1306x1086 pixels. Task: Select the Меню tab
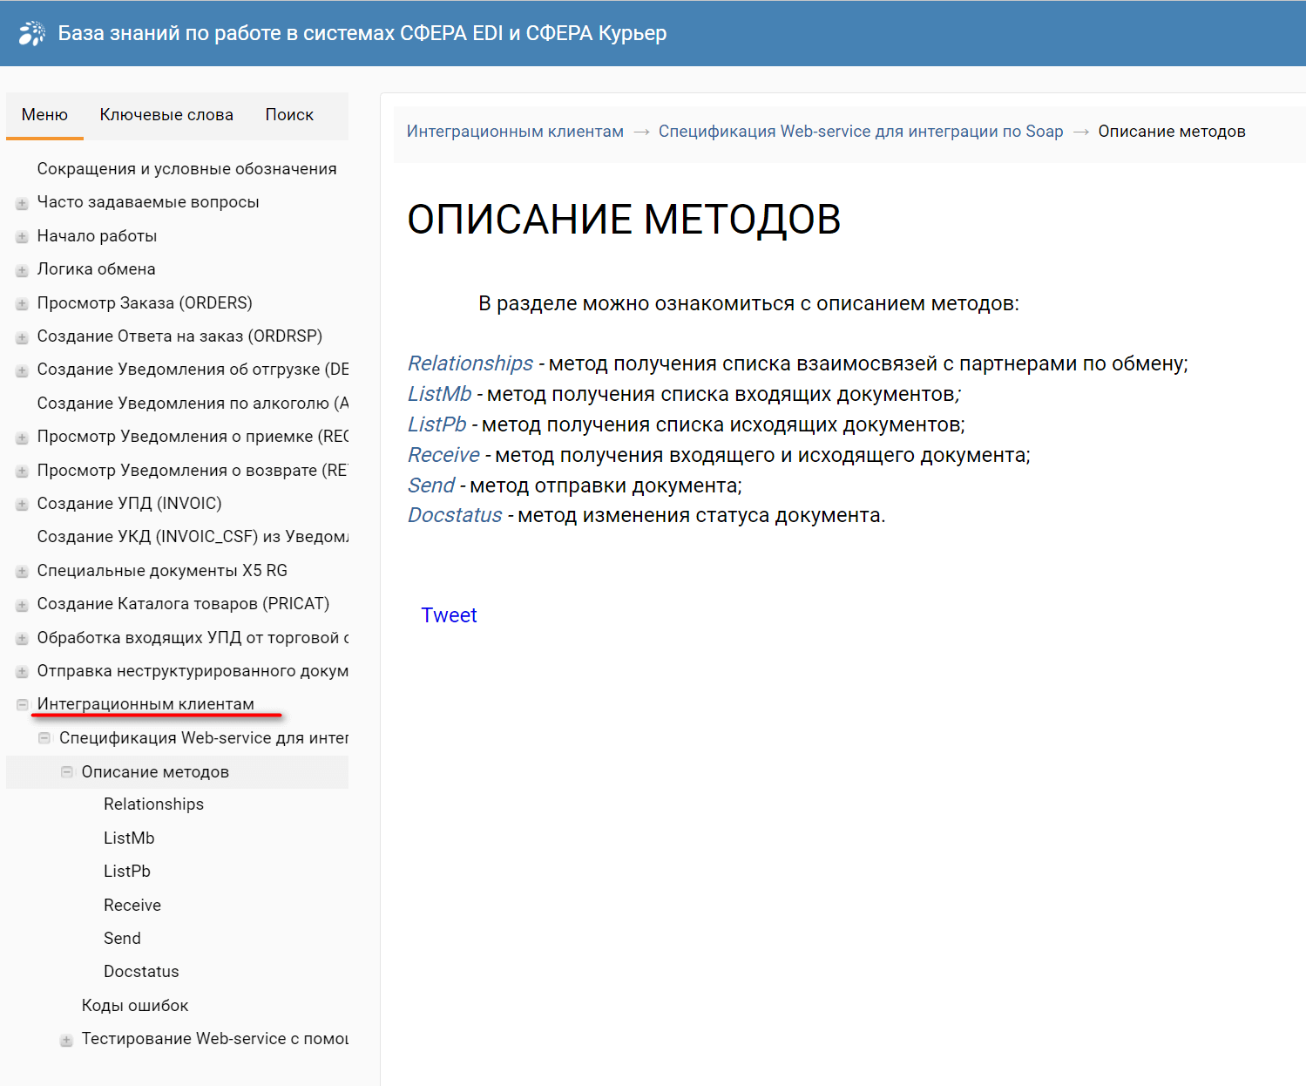(44, 115)
